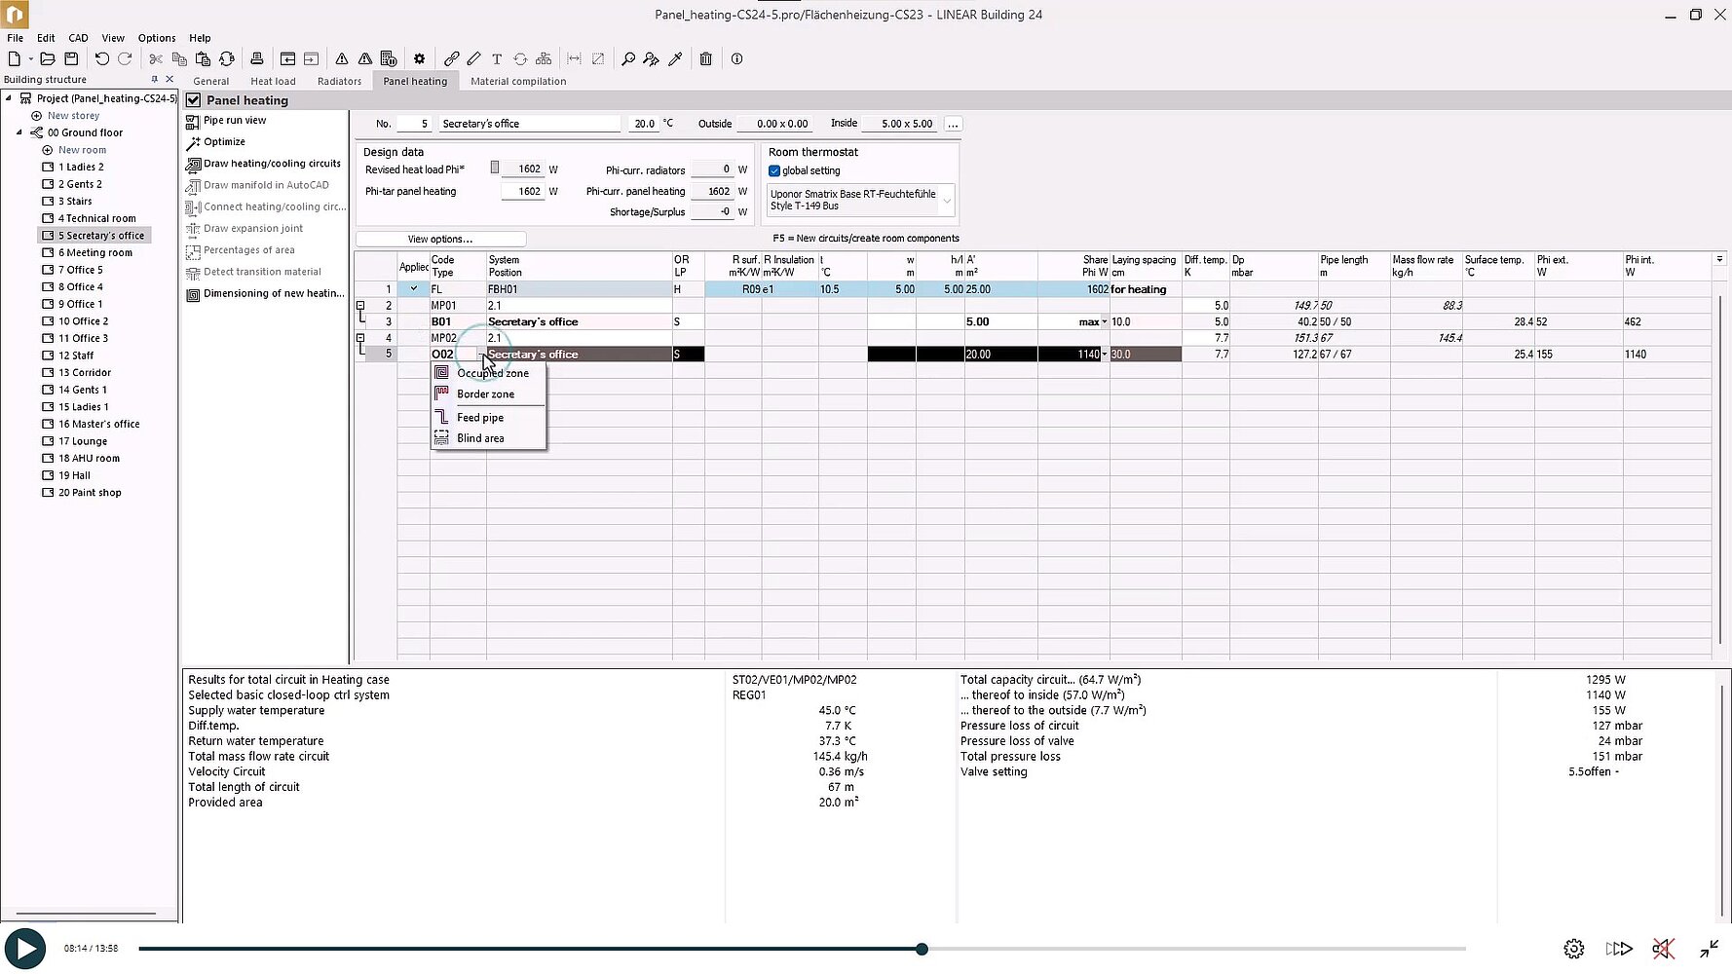Screen dimensions: 1732x974
Task: Click the Save file toolbar icon
Action: 71,59
